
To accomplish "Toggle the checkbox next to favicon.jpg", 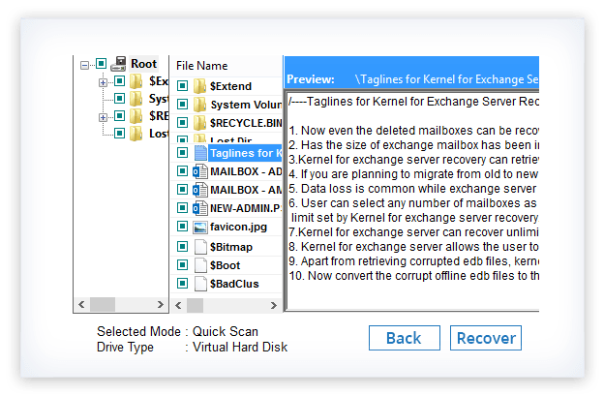I will 182,227.
